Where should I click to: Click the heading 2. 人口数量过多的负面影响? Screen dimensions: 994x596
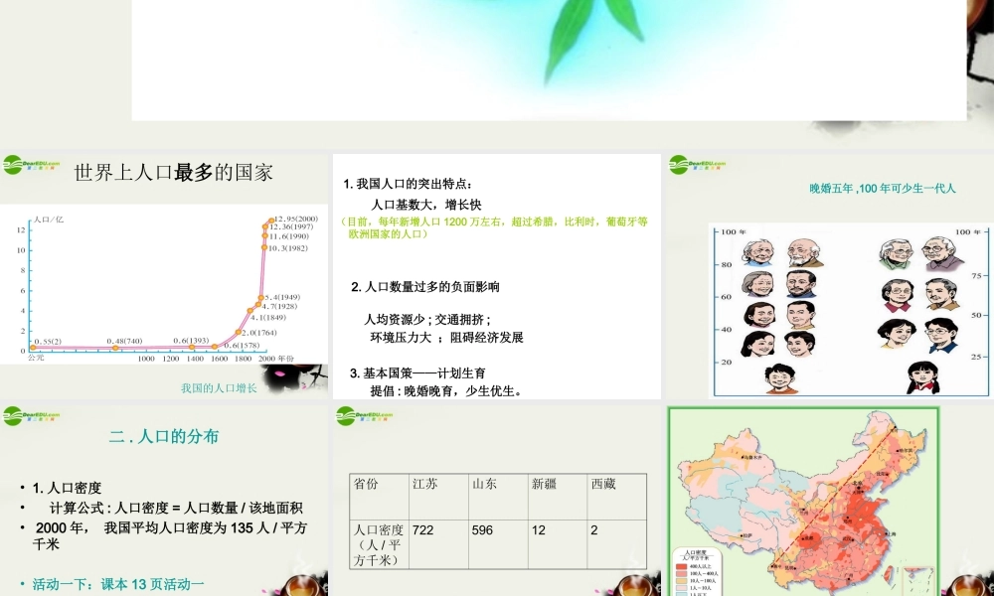[425, 287]
